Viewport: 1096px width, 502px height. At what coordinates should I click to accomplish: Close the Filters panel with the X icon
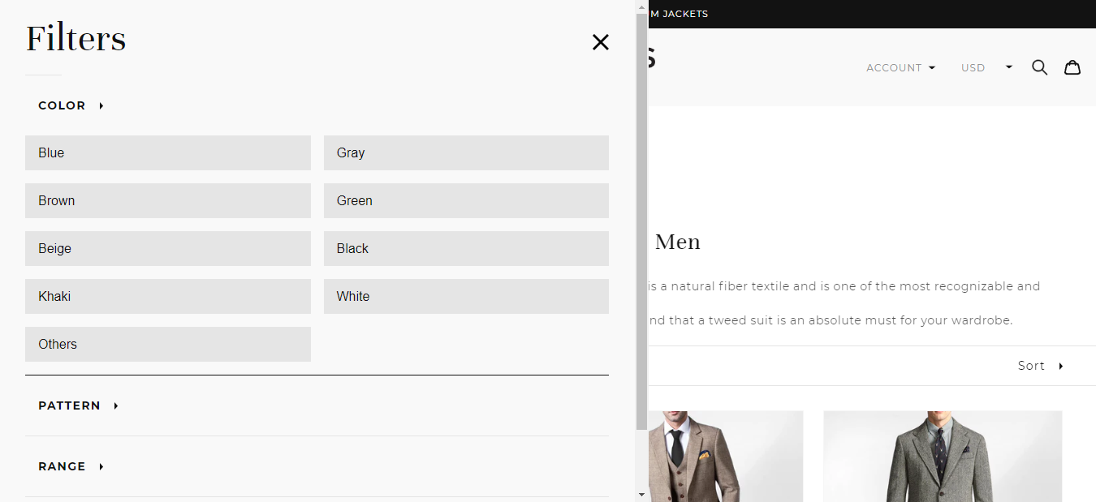600,42
